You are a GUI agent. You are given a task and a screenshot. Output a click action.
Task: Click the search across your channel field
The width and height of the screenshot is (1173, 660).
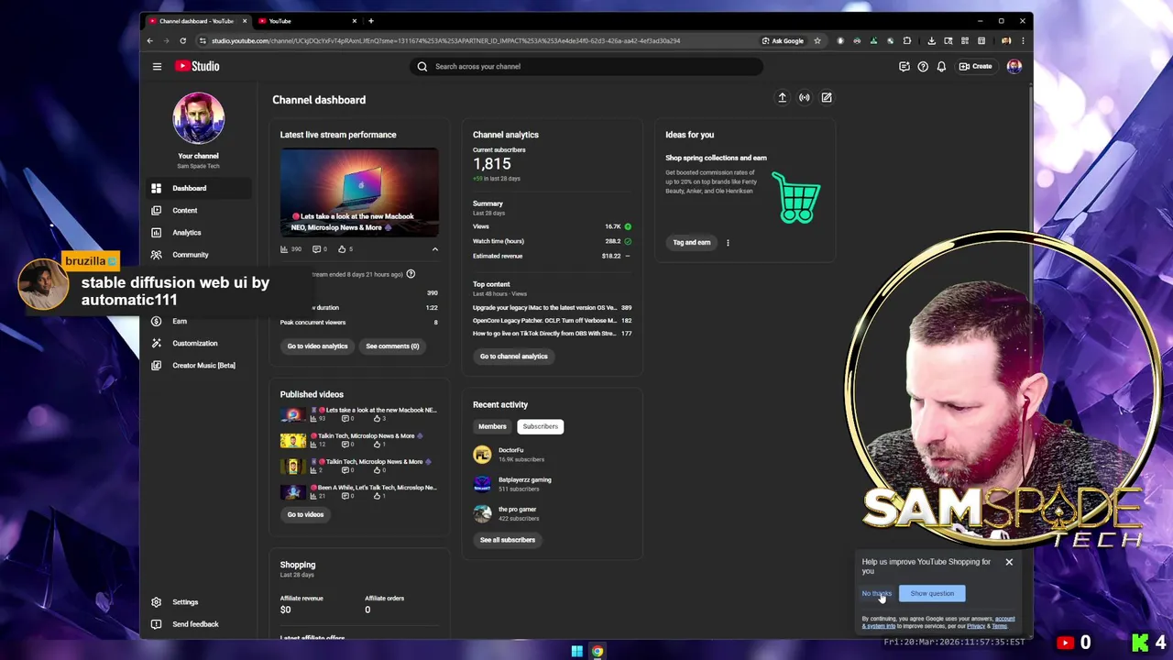pos(586,66)
